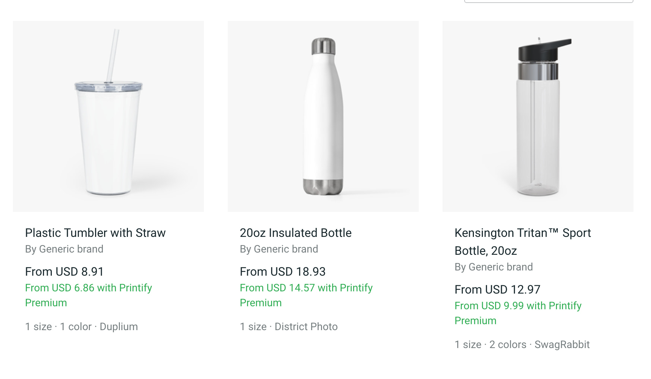Click the From USD 12.97 price
Image resolution: width=651 pixels, height=379 pixels.
click(497, 289)
